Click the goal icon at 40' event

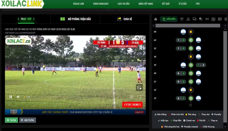pyautogui.click(x=191, y=73)
